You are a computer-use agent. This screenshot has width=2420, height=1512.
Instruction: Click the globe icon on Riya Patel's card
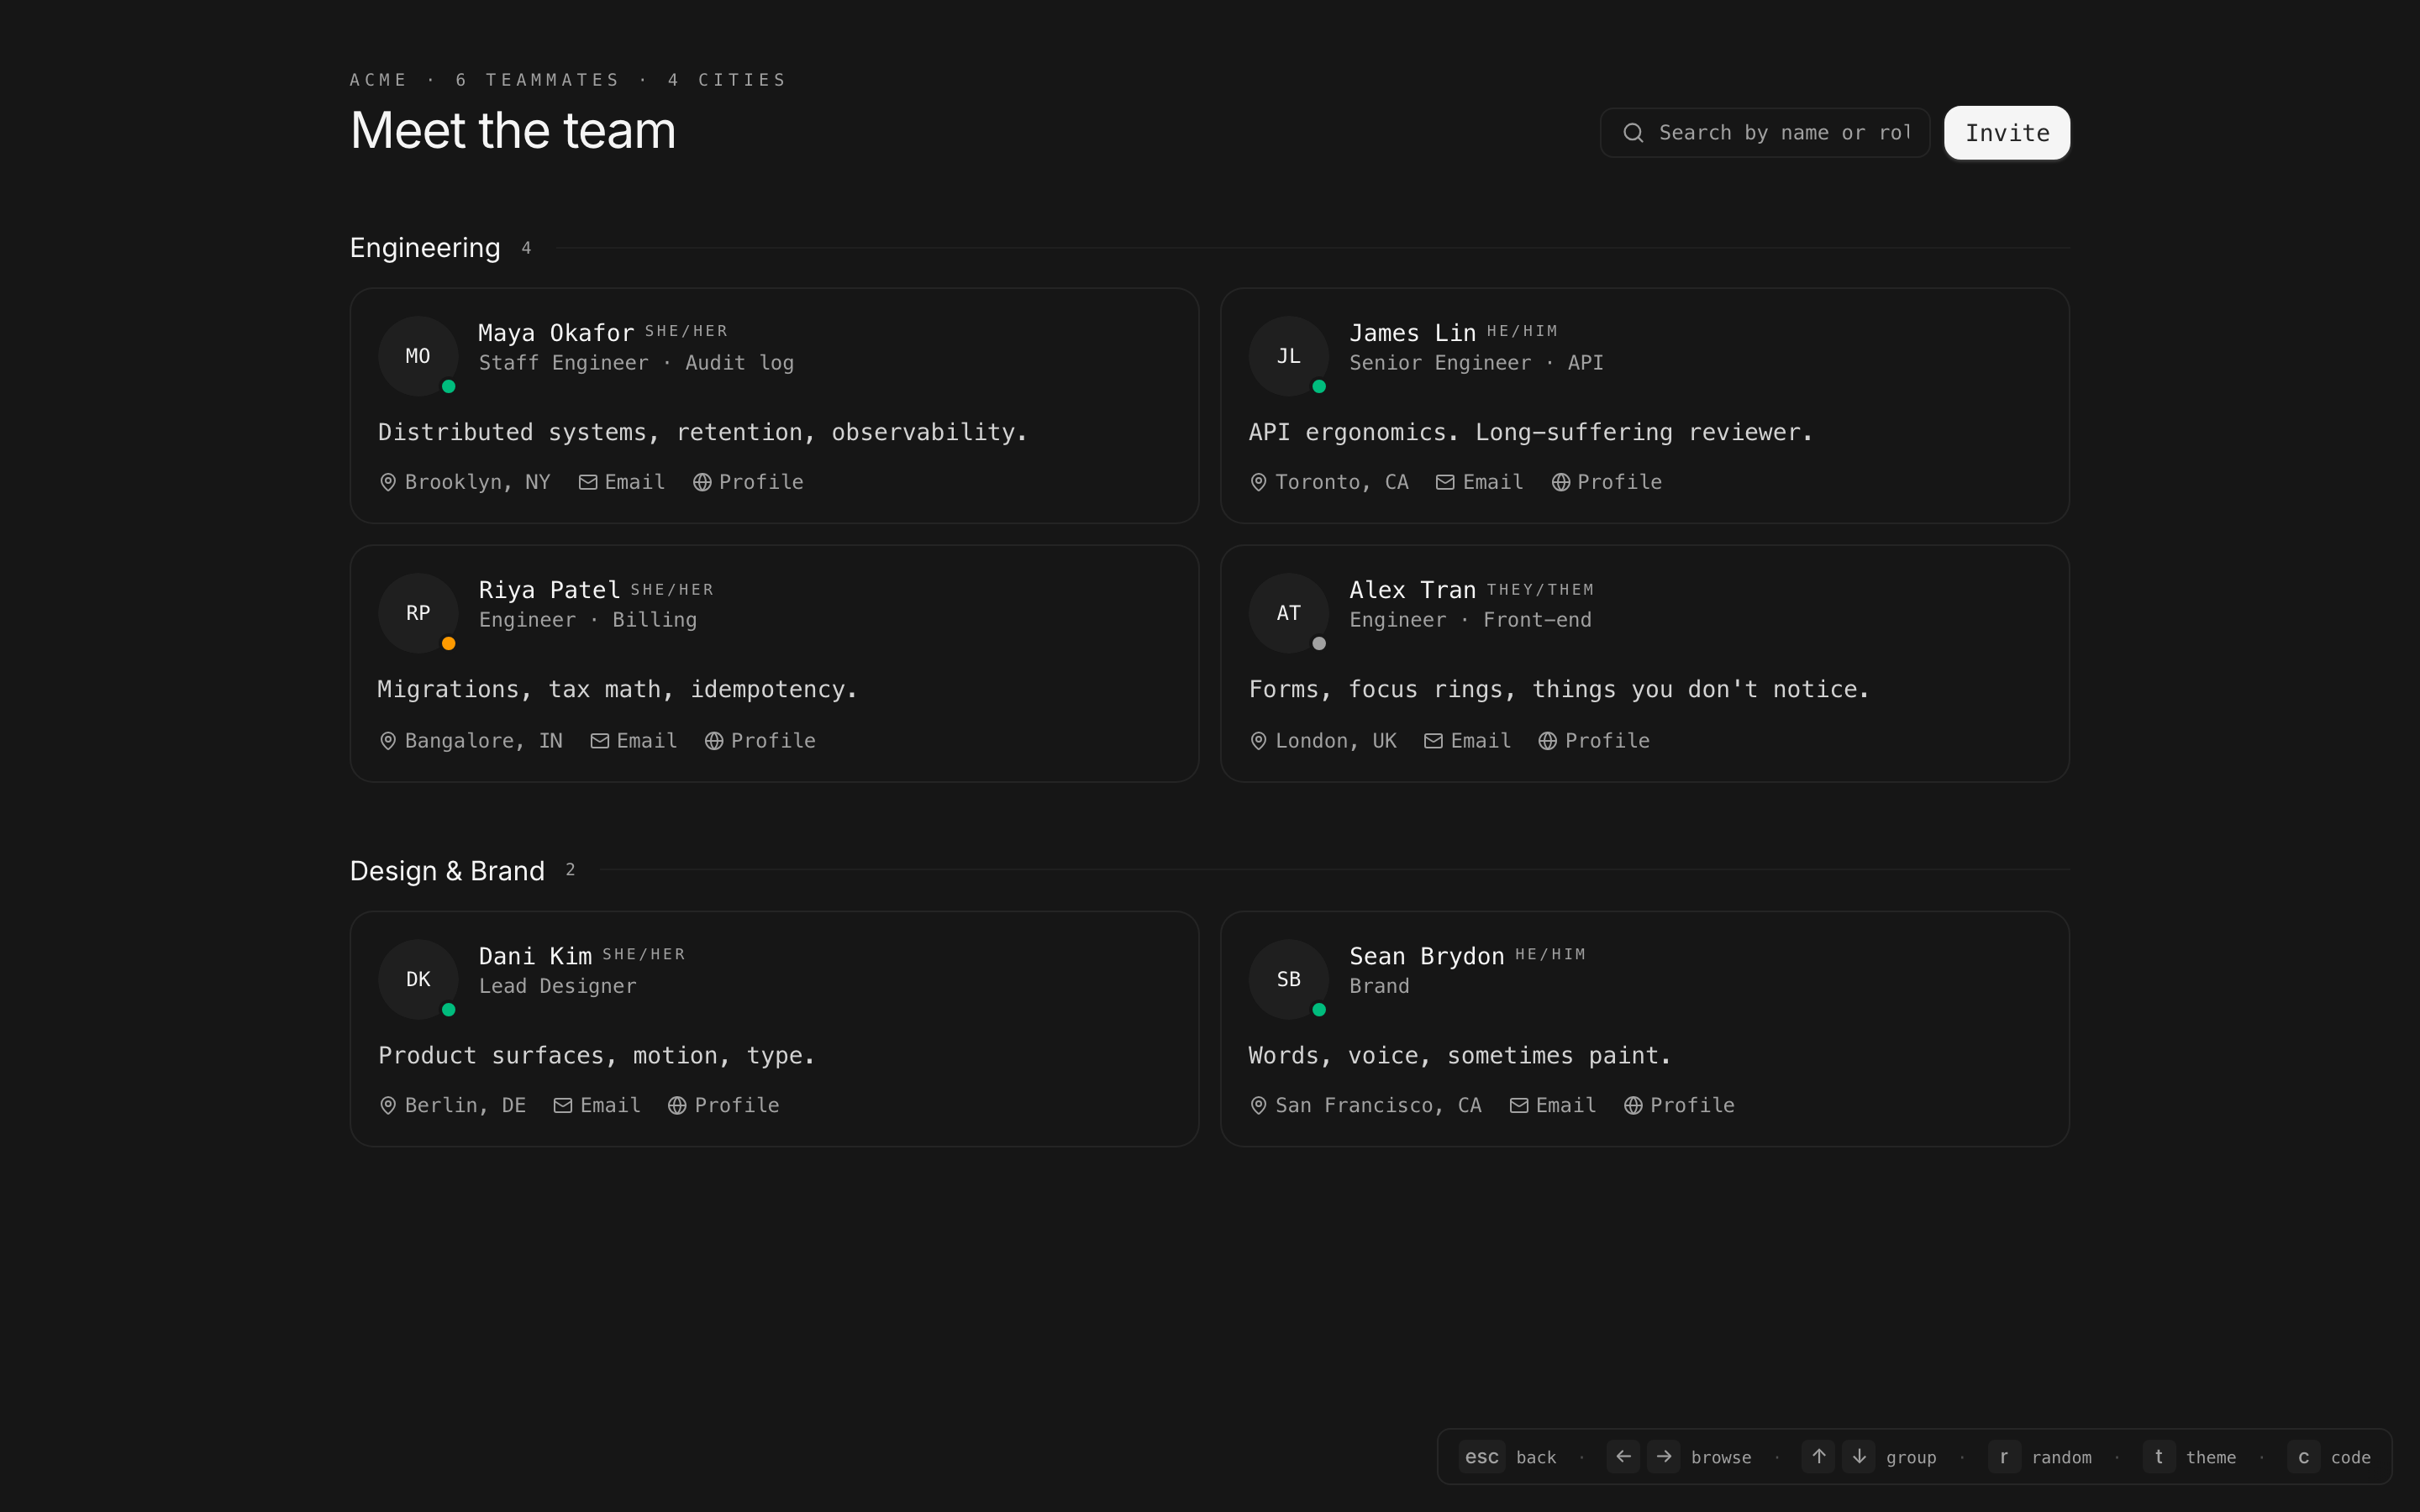[x=714, y=741]
